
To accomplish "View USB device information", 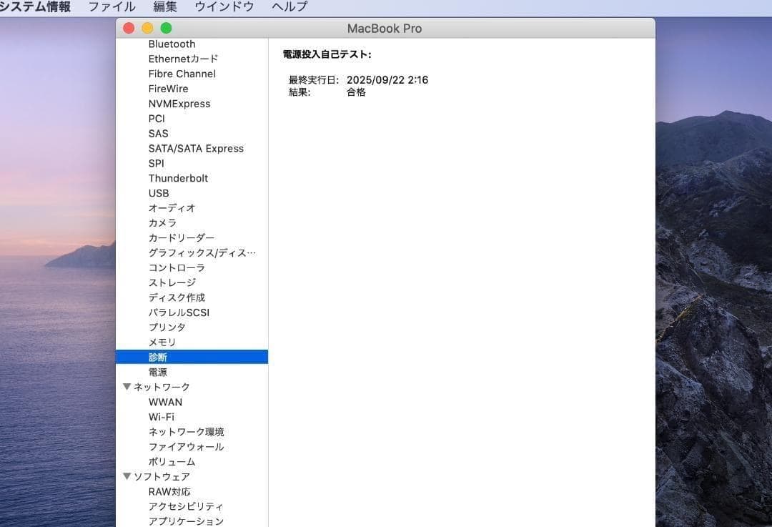I will pos(159,193).
